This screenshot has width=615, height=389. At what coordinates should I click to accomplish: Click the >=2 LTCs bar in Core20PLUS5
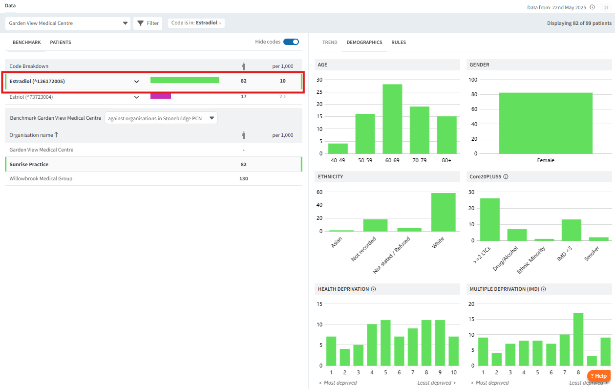pos(490,219)
